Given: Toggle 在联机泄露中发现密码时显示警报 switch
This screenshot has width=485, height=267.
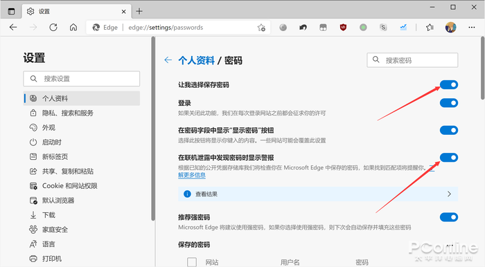Looking at the screenshot, I should [449, 158].
